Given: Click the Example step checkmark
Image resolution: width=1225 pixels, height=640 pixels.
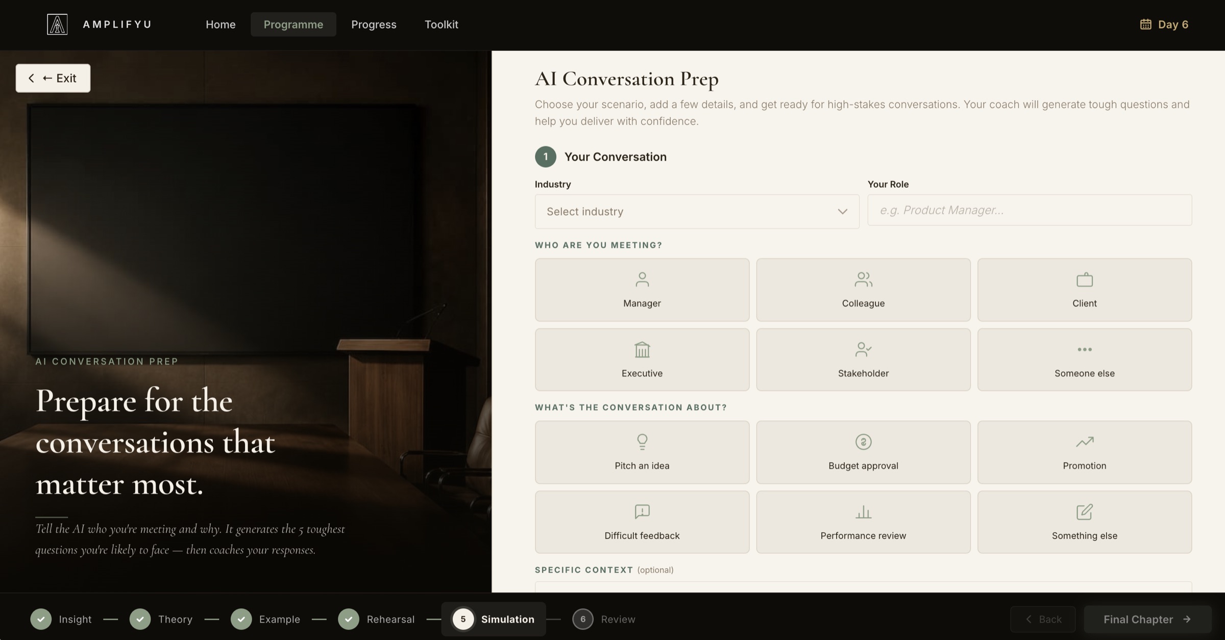Looking at the screenshot, I should [x=241, y=619].
